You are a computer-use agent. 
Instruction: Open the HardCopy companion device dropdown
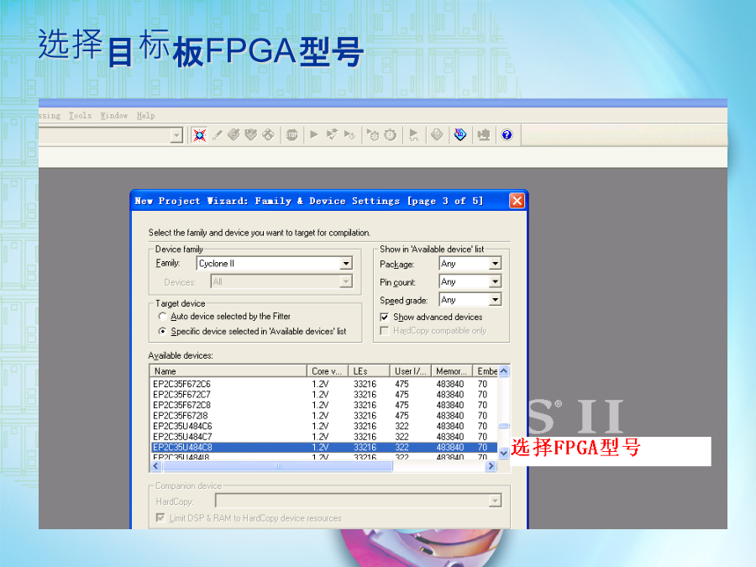pos(495,501)
